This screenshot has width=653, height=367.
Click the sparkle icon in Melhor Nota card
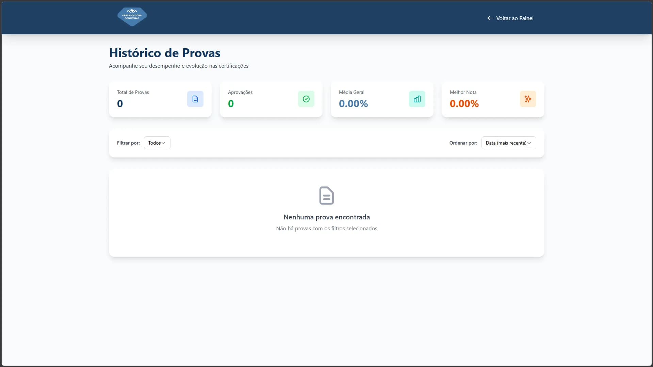pyautogui.click(x=528, y=99)
